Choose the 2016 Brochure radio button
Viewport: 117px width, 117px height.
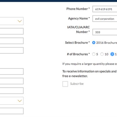(94, 43)
